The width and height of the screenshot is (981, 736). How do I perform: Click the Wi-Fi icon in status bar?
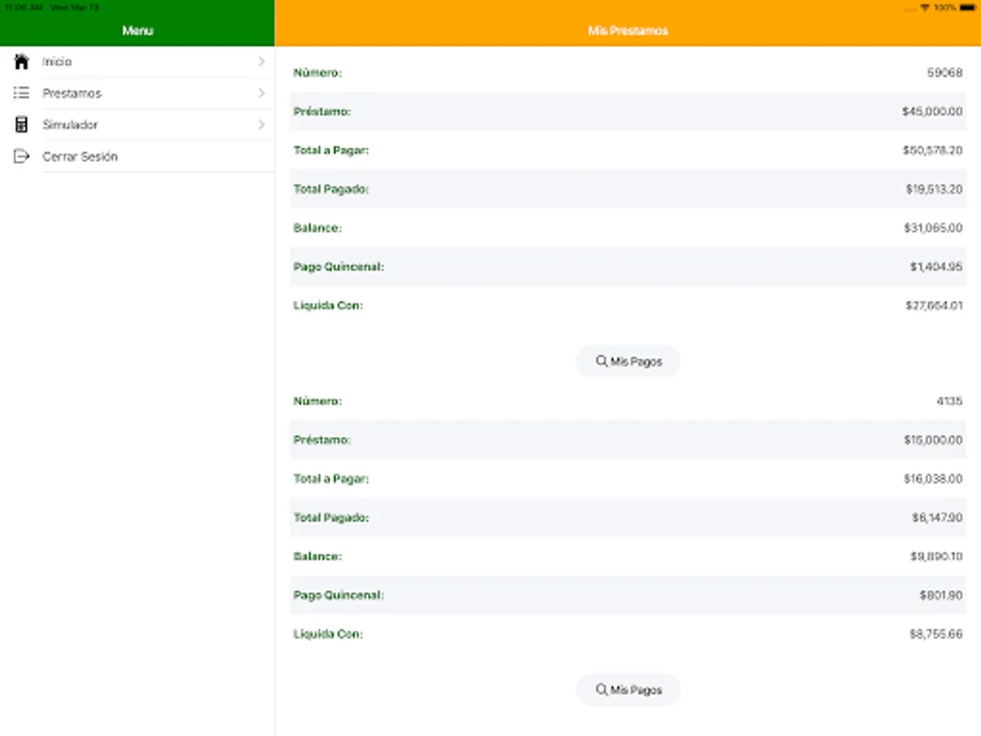pos(925,7)
